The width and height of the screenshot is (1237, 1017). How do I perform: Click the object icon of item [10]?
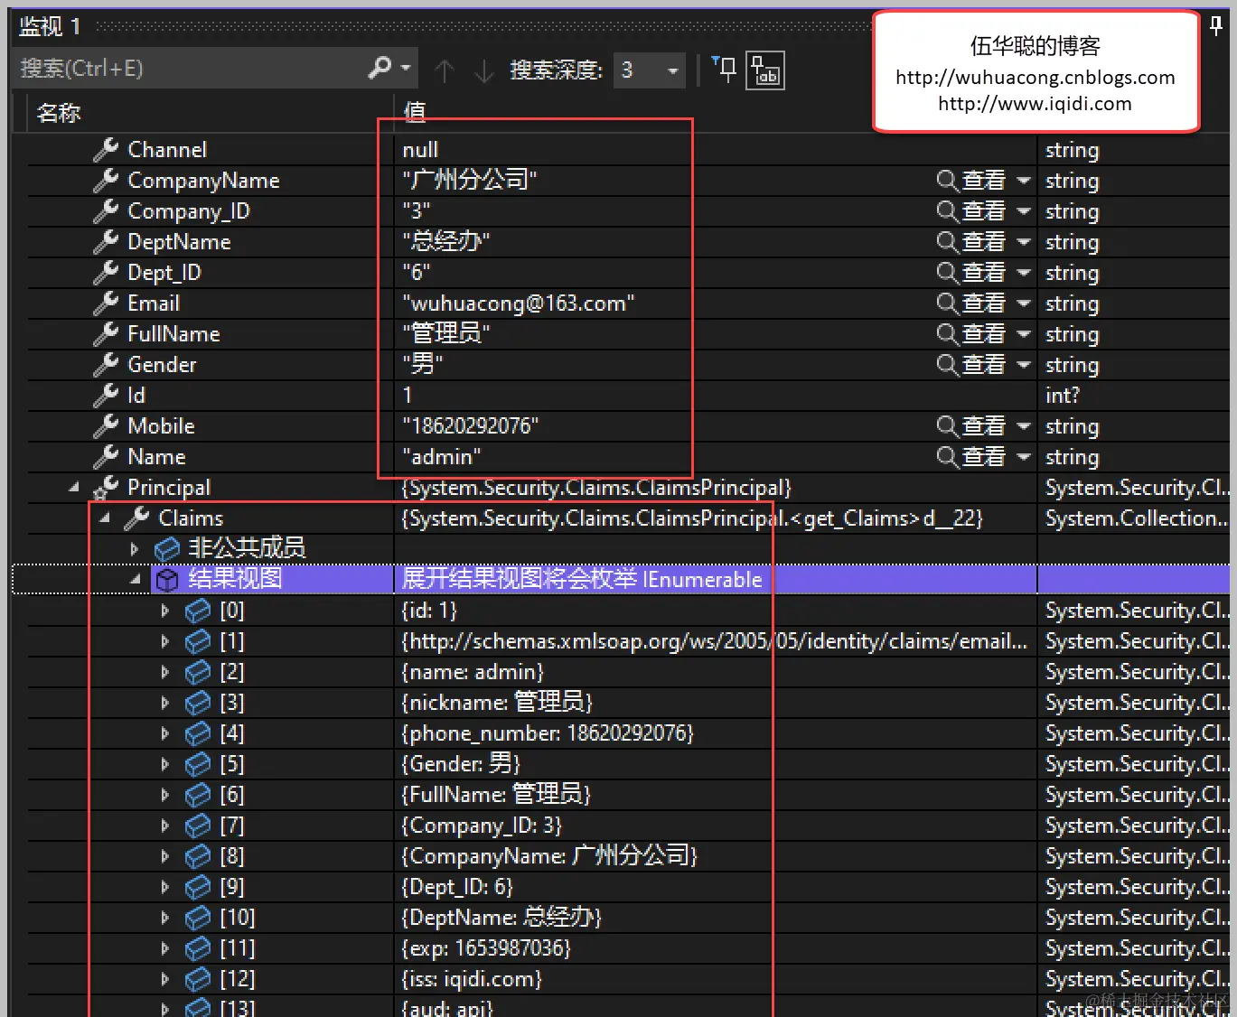[x=198, y=919]
